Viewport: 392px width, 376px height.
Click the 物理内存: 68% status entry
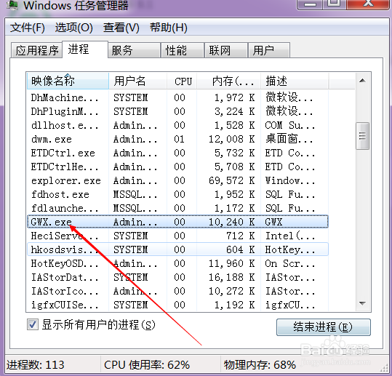pos(260,365)
